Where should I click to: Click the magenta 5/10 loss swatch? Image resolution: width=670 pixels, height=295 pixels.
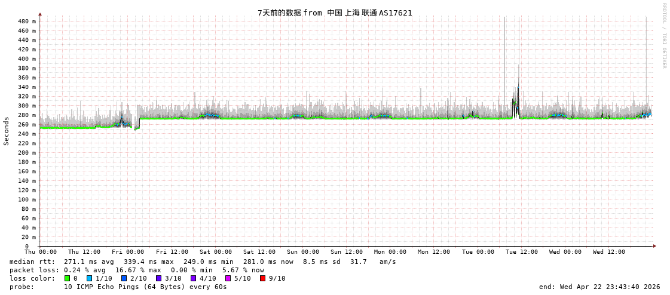click(x=228, y=278)
